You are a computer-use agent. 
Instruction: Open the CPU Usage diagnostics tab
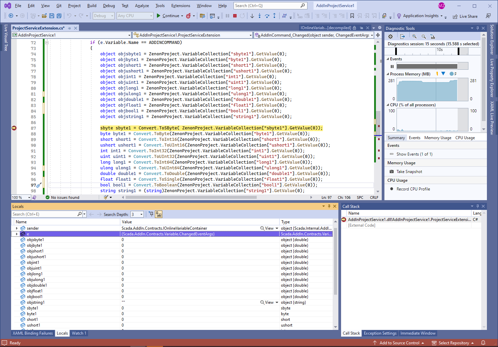pyautogui.click(x=465, y=138)
